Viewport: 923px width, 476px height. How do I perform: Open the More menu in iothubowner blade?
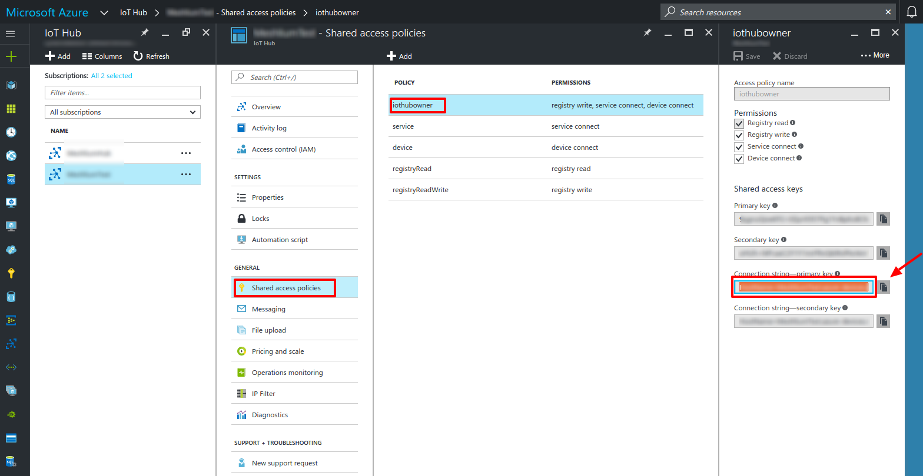tap(875, 55)
